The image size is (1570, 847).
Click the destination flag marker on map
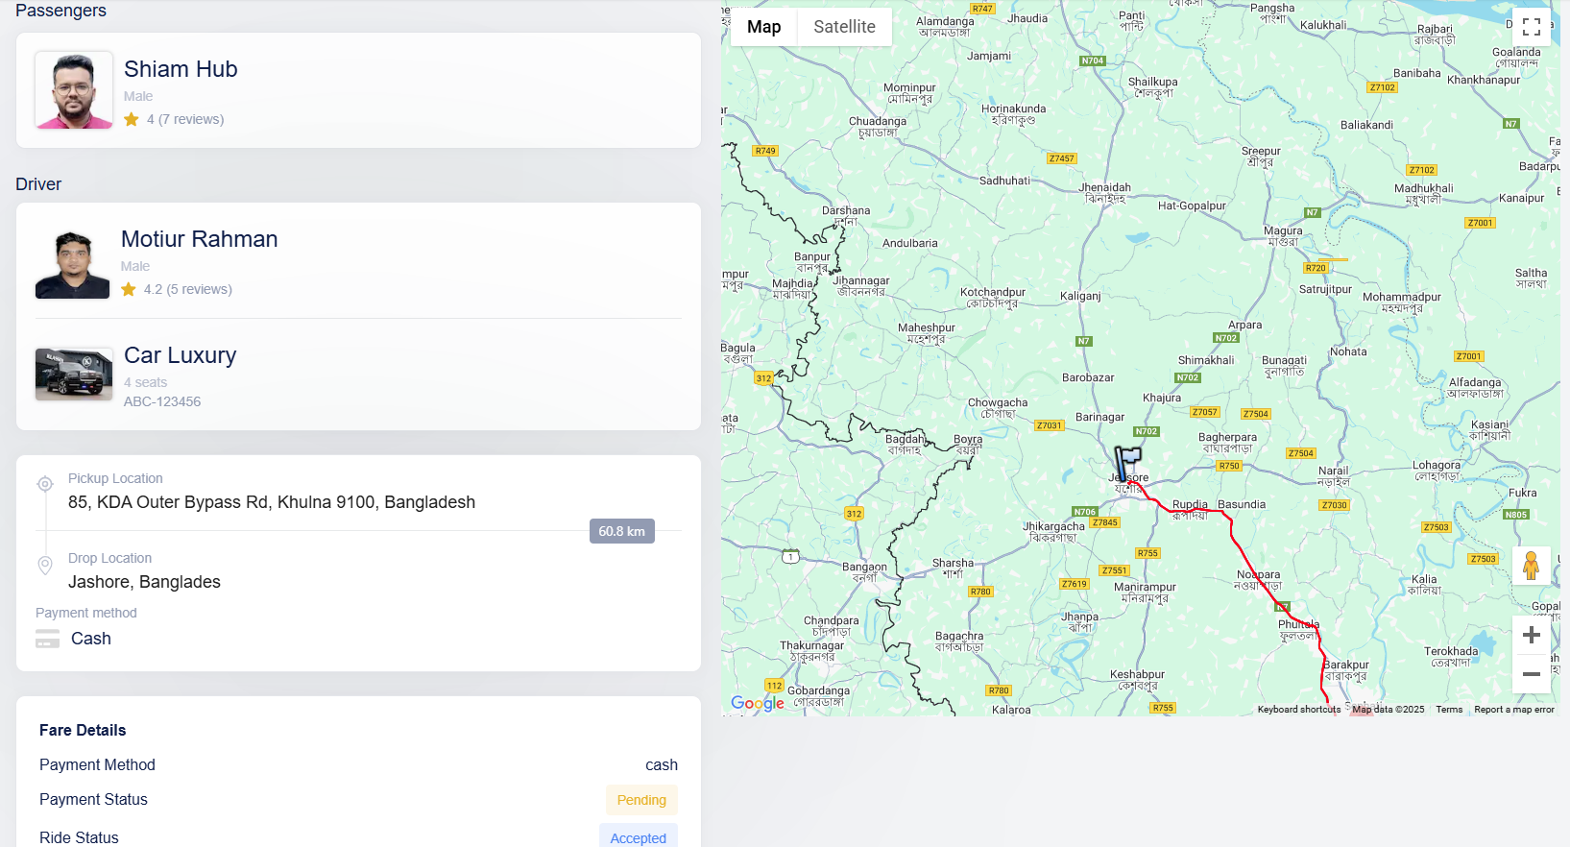[1126, 463]
